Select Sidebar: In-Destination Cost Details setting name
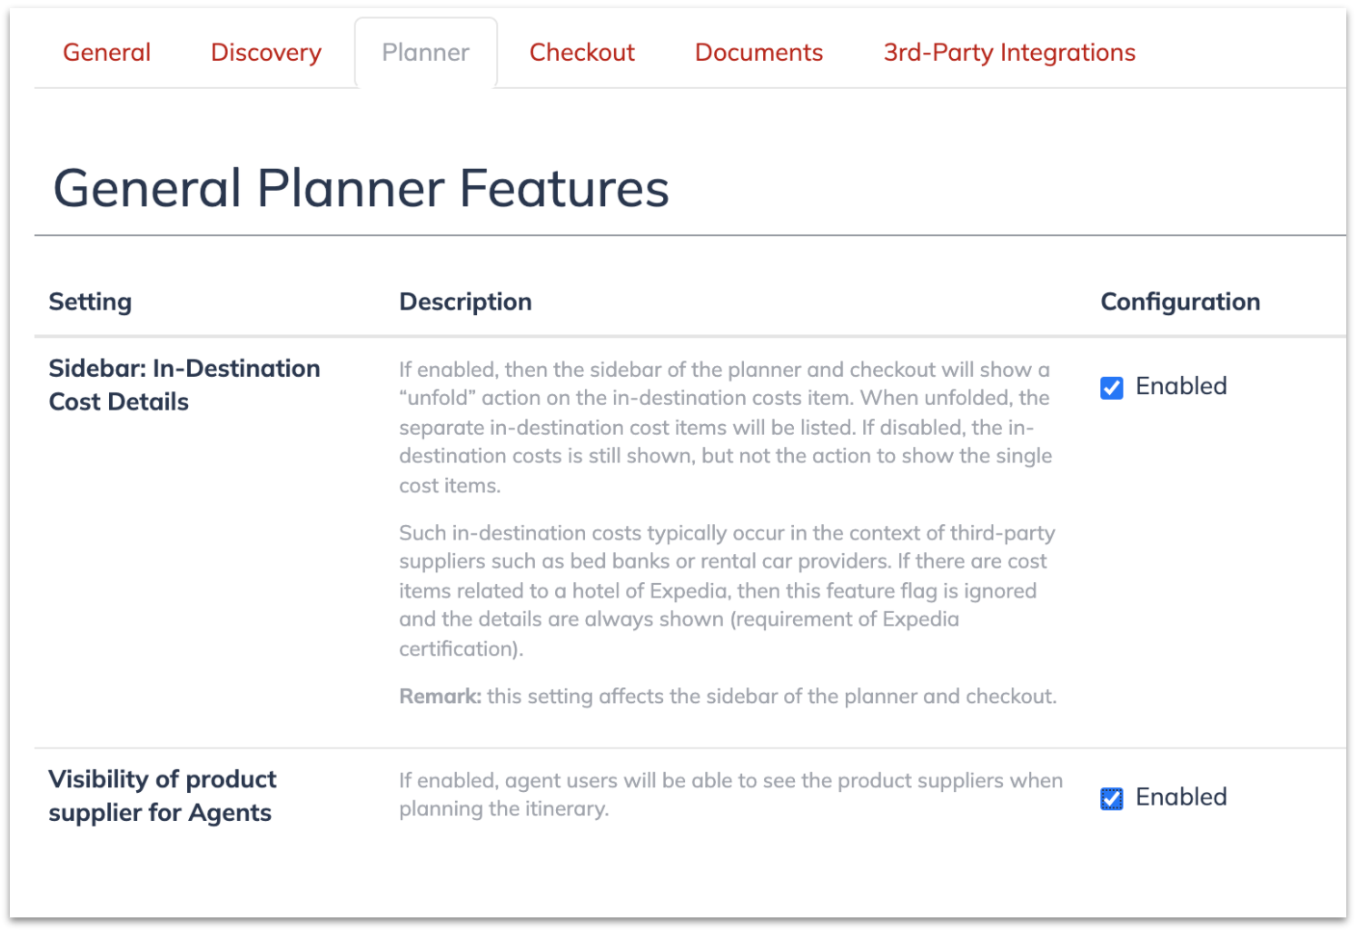 [184, 385]
